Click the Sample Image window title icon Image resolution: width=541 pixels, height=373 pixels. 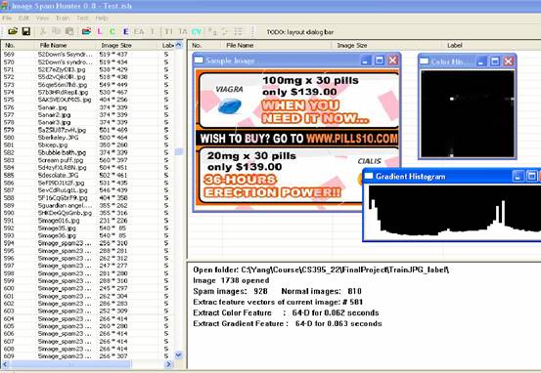tap(199, 61)
